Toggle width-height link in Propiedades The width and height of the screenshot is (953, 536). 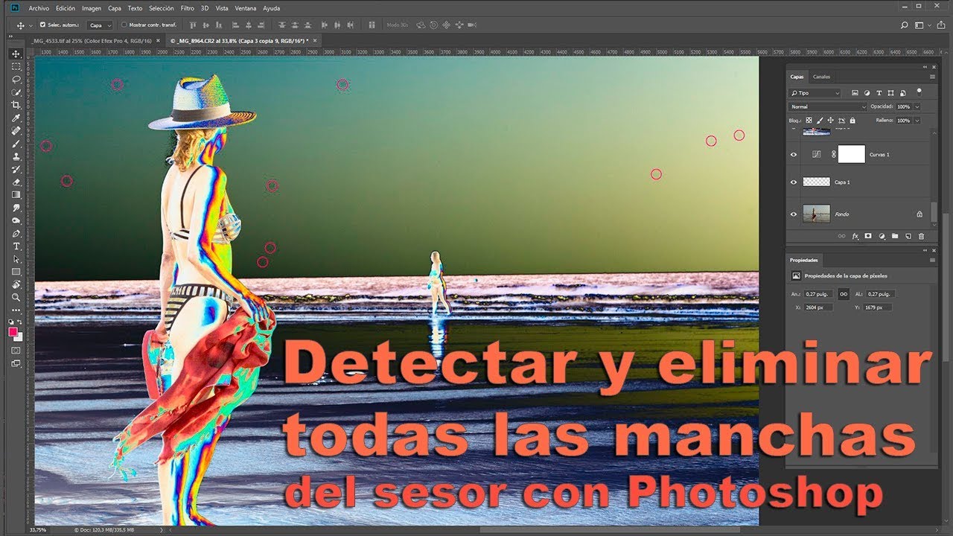point(844,294)
